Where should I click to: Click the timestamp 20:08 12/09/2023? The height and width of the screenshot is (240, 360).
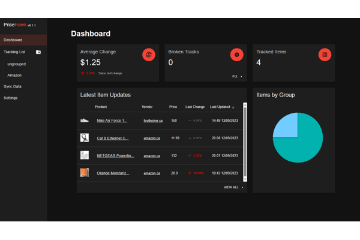[x=225, y=138]
